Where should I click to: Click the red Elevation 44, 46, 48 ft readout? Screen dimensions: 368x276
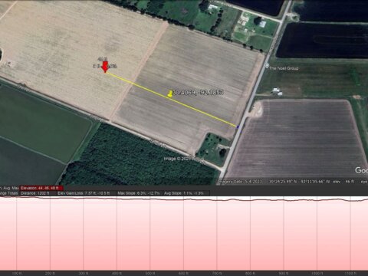[x=41, y=188]
